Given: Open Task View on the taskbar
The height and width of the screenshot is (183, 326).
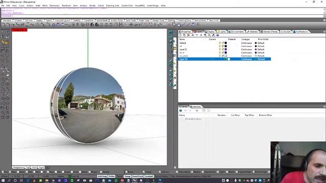Looking at the screenshot, I should (21, 180).
